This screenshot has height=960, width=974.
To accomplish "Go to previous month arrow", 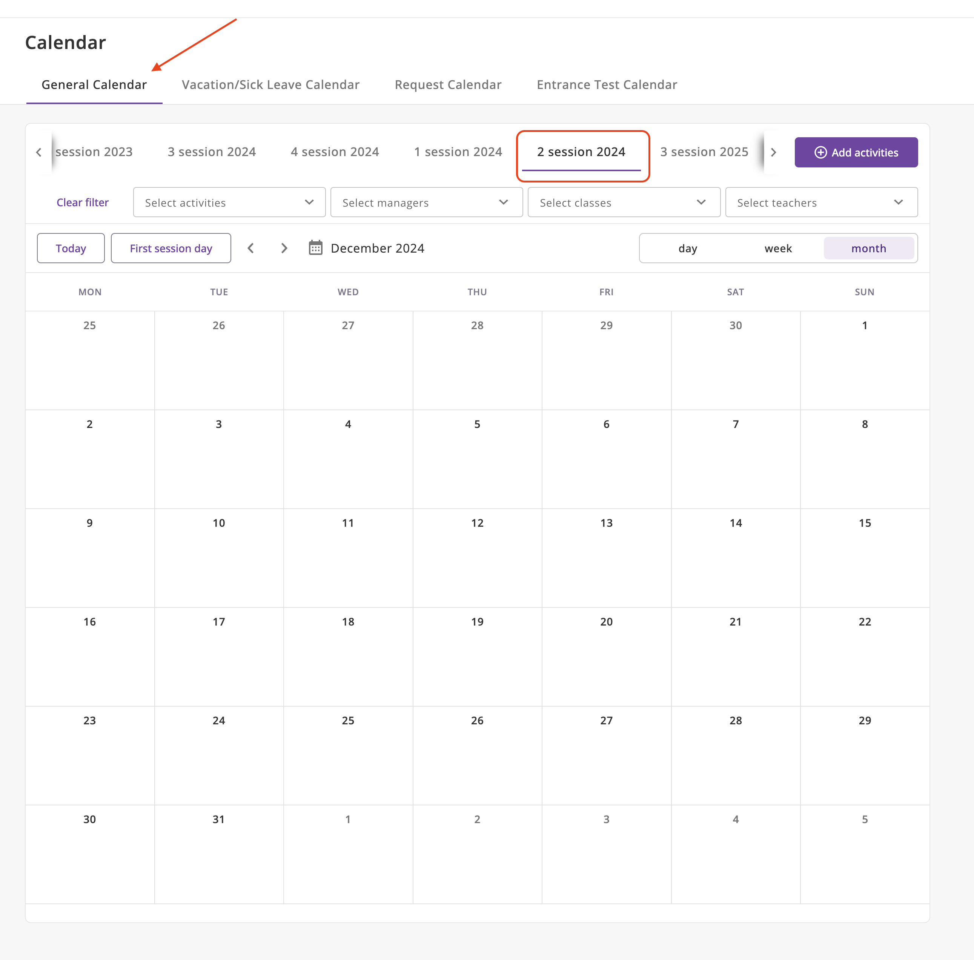I will [250, 248].
